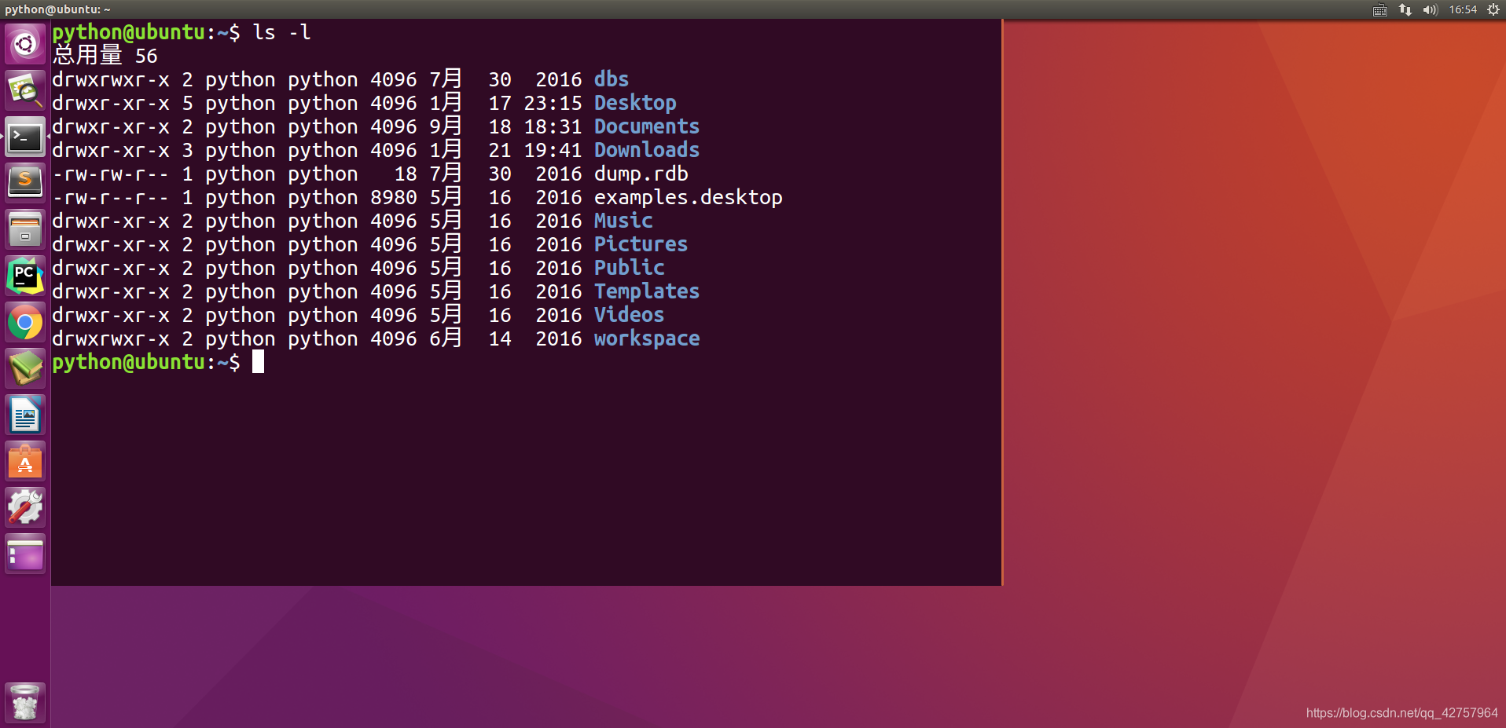Focus the Terminal launcher icon
Image resolution: width=1506 pixels, height=728 pixels.
[25, 137]
